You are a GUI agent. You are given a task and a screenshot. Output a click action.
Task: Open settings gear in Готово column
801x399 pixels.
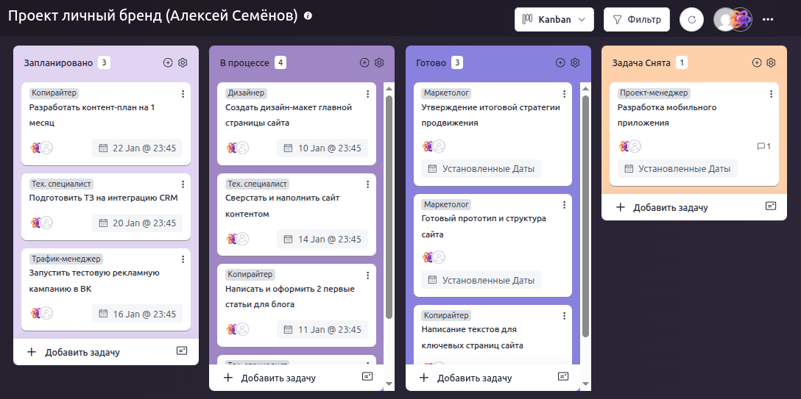(x=575, y=63)
